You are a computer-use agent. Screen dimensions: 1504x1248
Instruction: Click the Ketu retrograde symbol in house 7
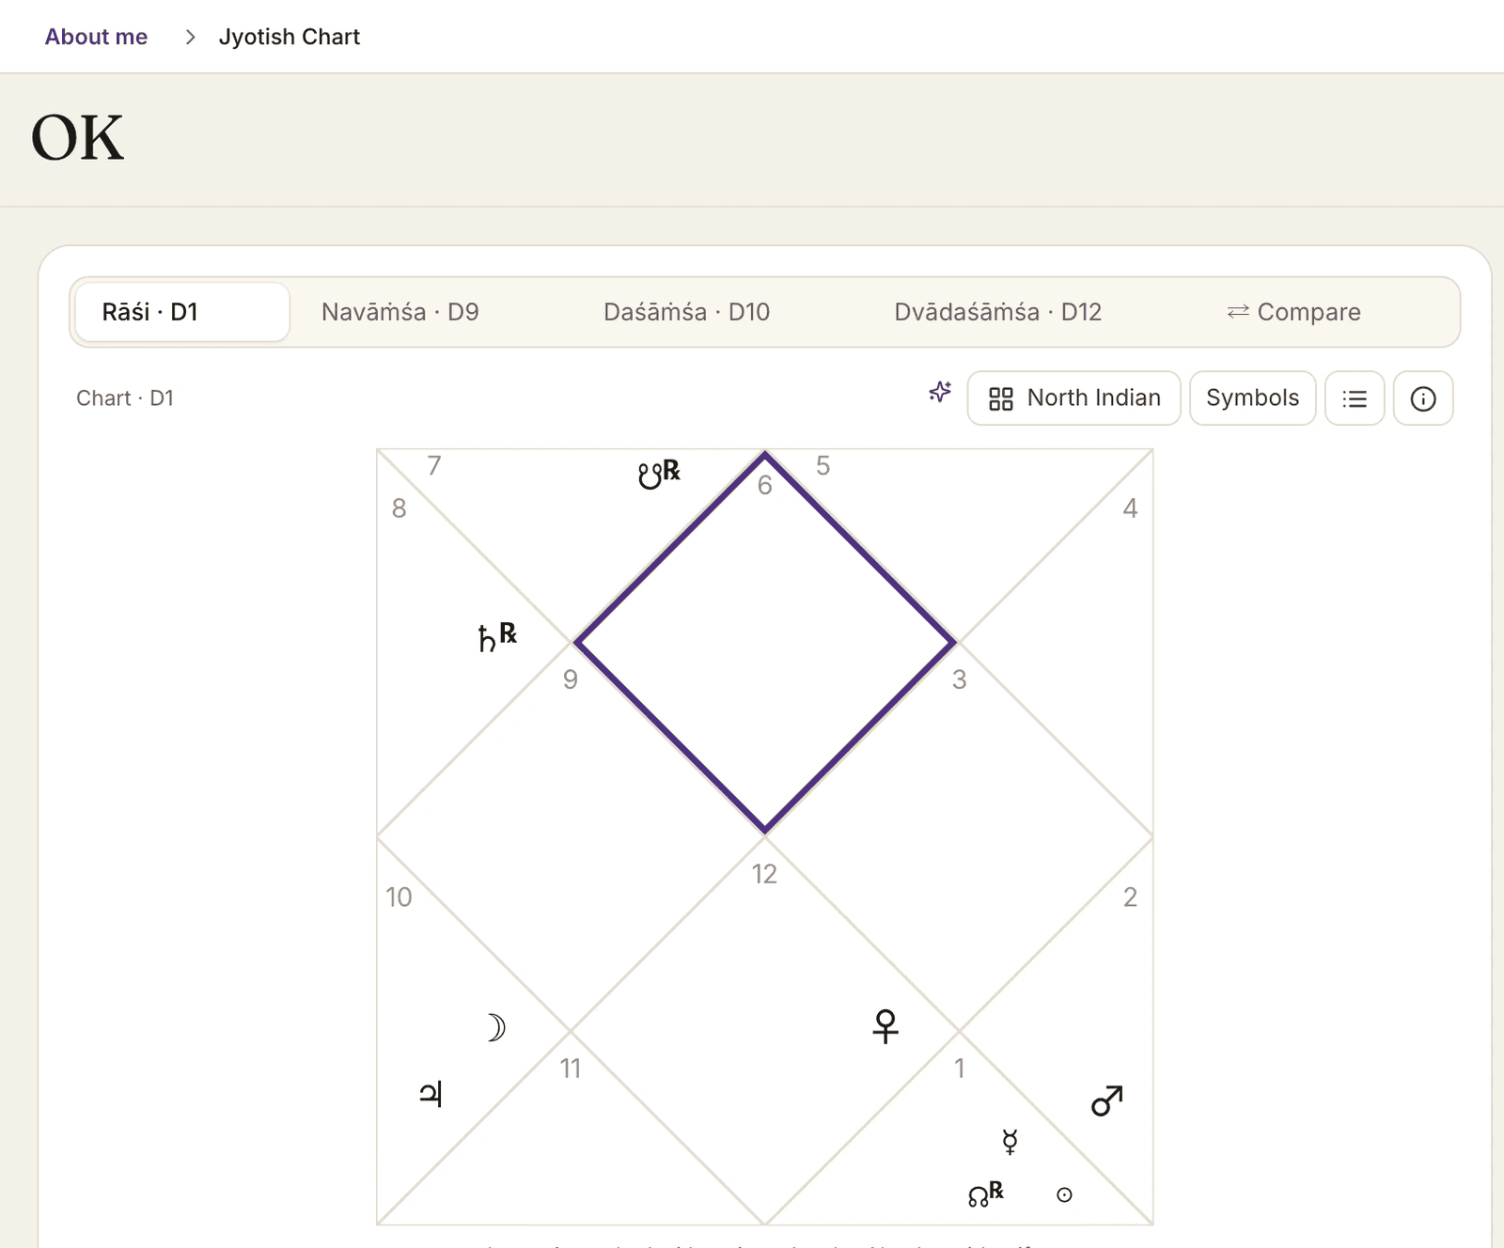pyautogui.click(x=659, y=474)
